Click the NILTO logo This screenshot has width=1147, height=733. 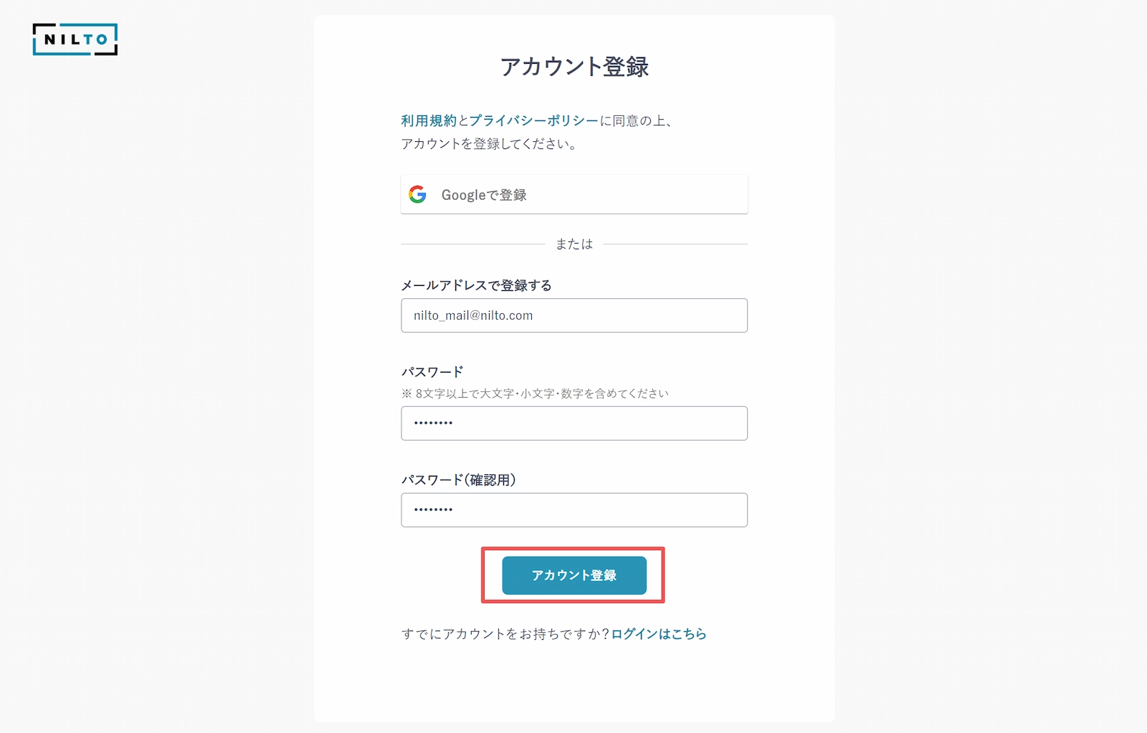(75, 39)
